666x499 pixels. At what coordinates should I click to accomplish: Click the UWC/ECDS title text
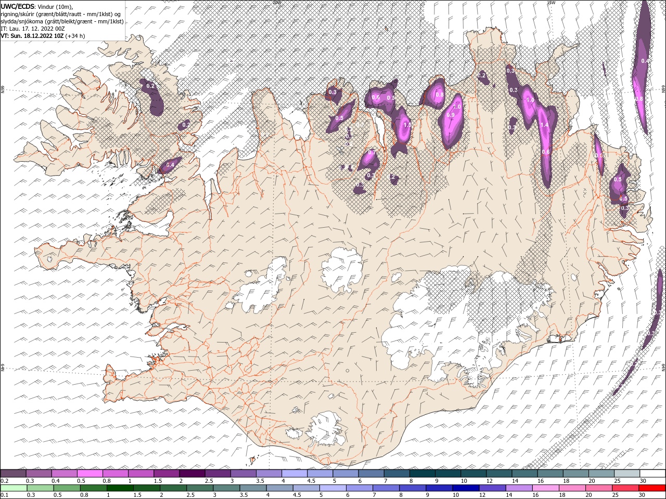(x=18, y=6)
